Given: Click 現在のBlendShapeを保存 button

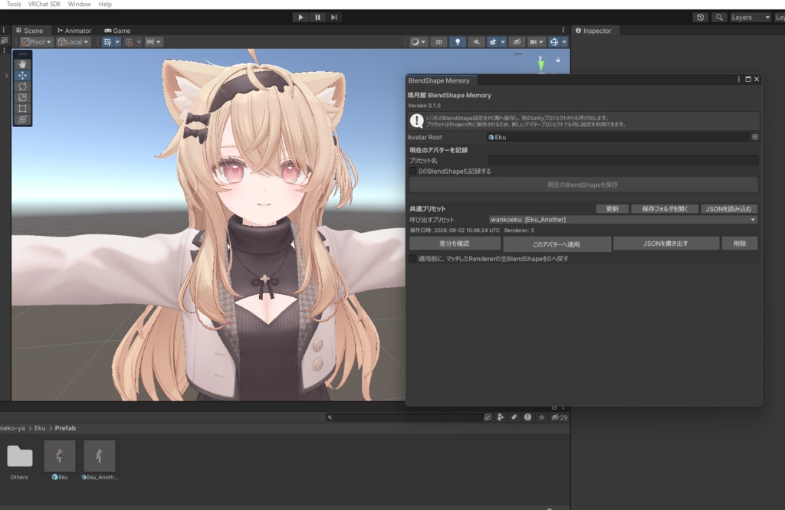Looking at the screenshot, I should 583,185.
